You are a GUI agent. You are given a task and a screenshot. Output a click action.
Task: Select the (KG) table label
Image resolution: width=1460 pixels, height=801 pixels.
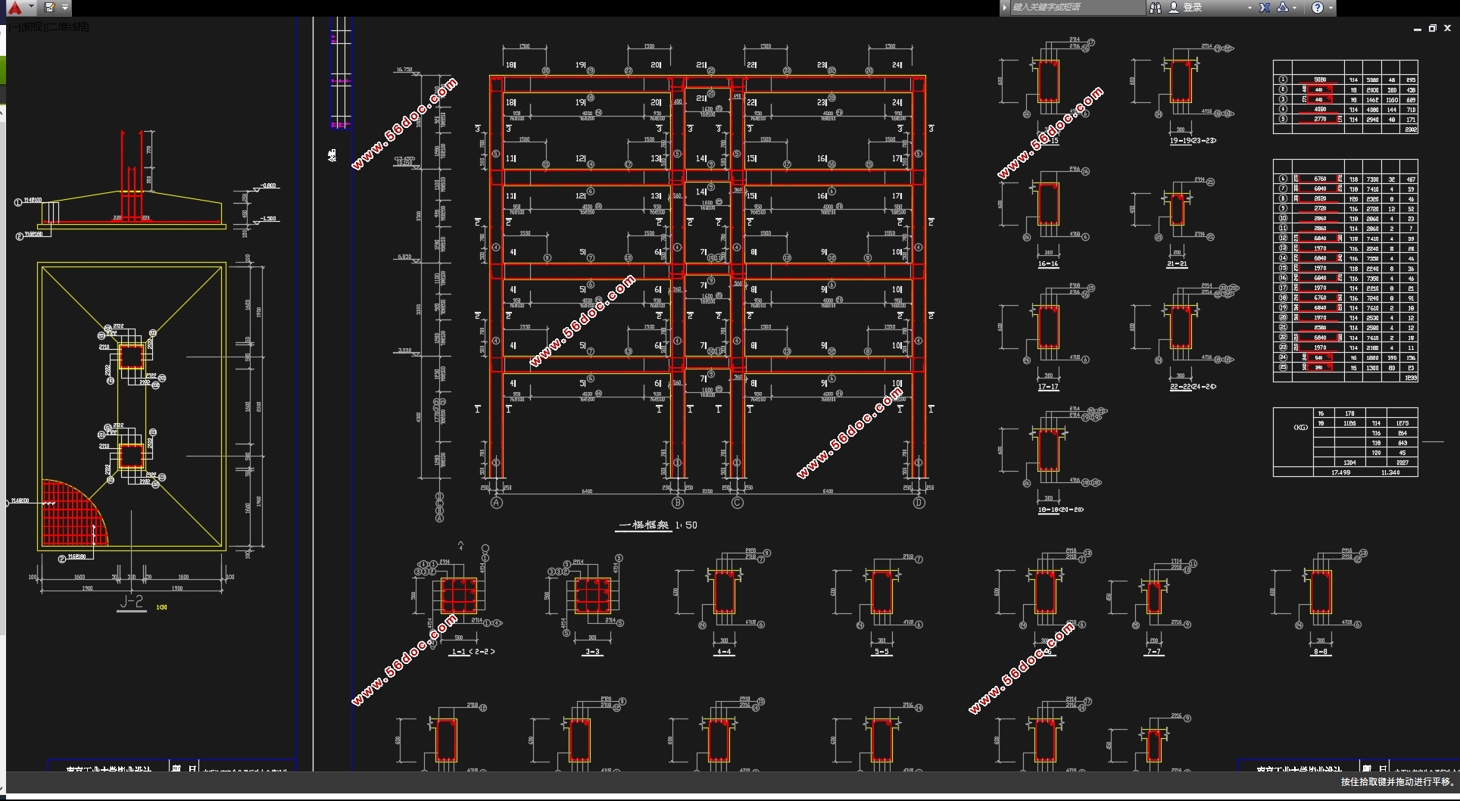pyautogui.click(x=1300, y=427)
